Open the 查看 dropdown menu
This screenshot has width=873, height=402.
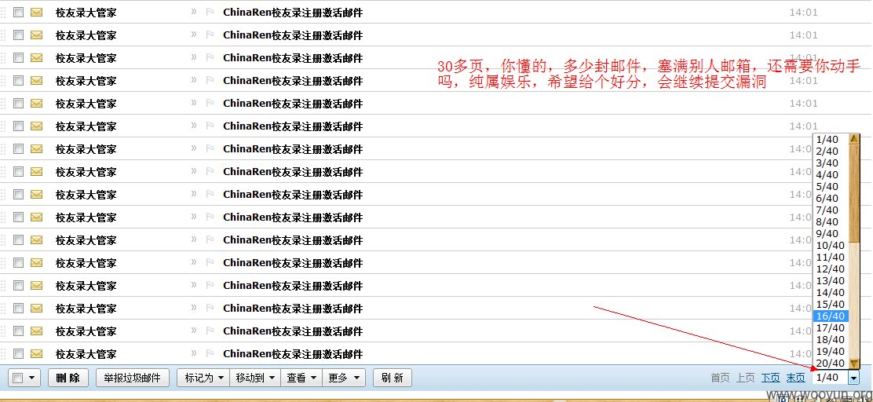301,378
